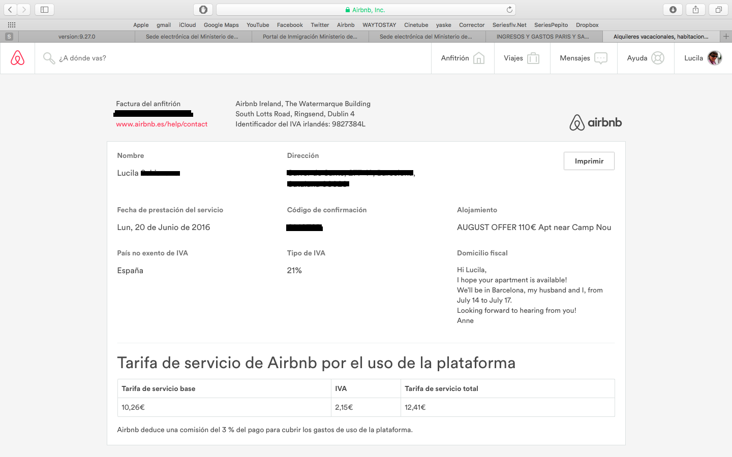
Task: Open the Dropbox bookmark
Action: [587, 25]
